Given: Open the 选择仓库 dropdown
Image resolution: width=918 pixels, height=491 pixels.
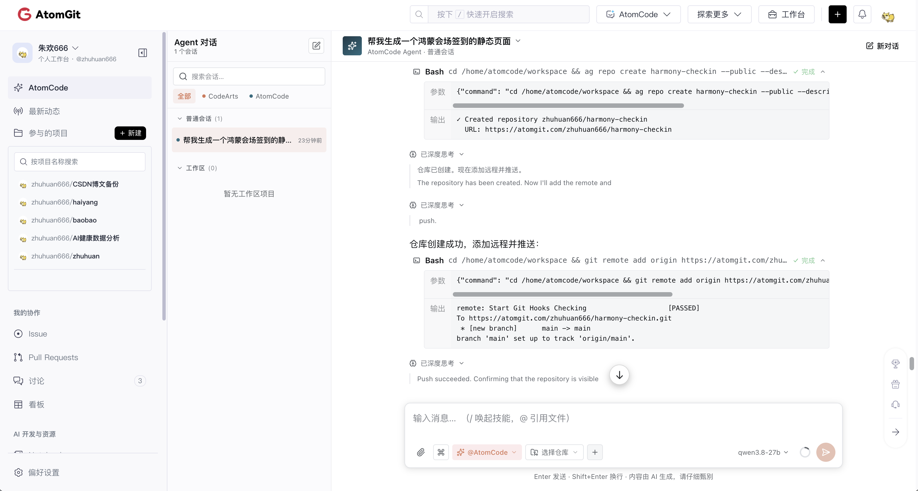Looking at the screenshot, I should click(x=554, y=452).
